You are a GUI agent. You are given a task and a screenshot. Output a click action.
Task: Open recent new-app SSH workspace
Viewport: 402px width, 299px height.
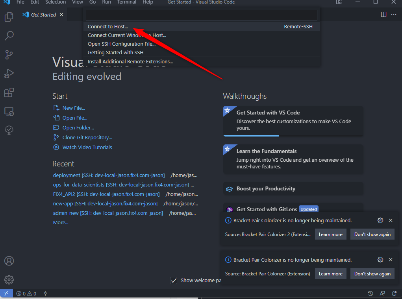point(106,204)
